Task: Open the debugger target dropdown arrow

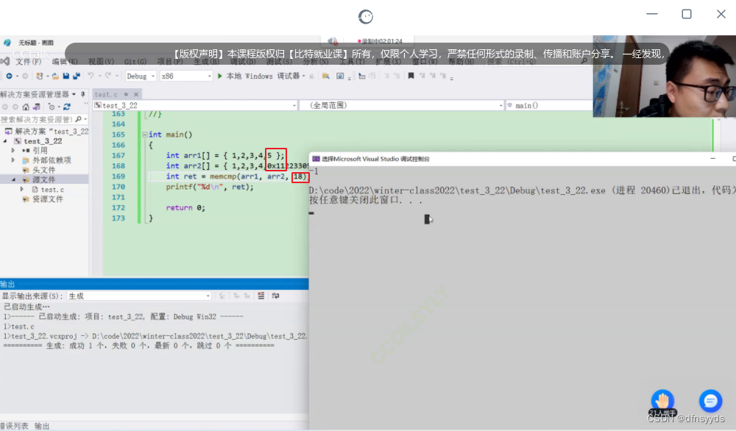Action: click(x=304, y=76)
